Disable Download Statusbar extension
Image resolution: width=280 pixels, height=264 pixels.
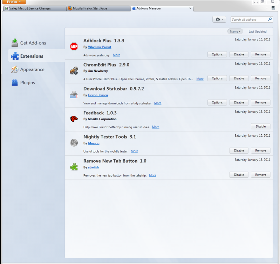click(239, 102)
